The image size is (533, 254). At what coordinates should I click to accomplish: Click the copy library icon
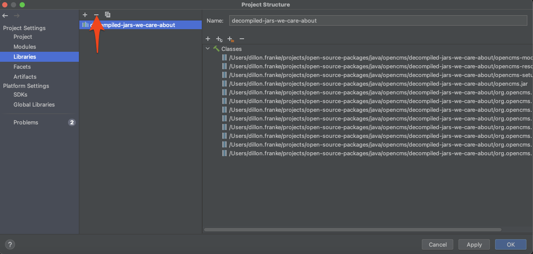click(108, 15)
